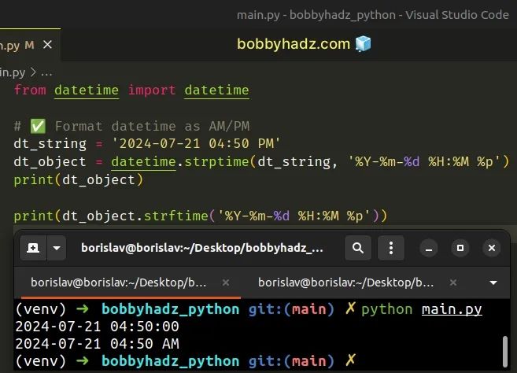Click the 'from datetime import' line
The height and width of the screenshot is (373, 517).
(131, 90)
